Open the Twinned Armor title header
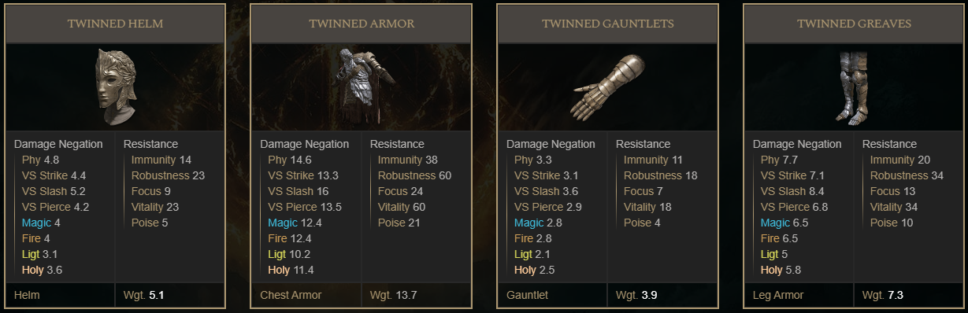Image resolution: width=968 pixels, height=313 pixels. tap(362, 24)
